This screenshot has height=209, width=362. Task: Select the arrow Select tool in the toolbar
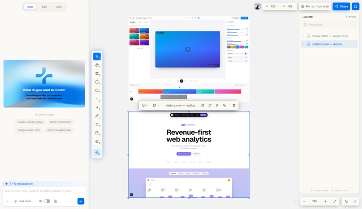pyautogui.click(x=97, y=57)
